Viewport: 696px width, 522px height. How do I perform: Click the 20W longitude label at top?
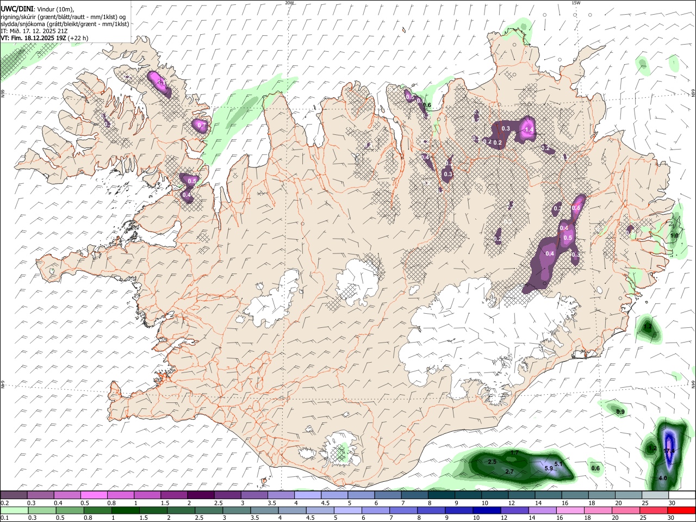289,3
